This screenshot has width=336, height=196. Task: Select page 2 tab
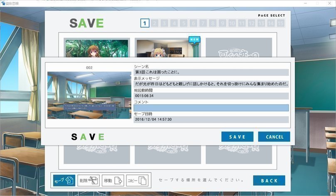(x=155, y=23)
